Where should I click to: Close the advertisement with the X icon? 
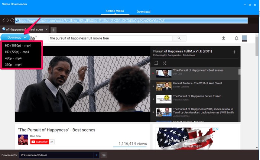[217, 129]
